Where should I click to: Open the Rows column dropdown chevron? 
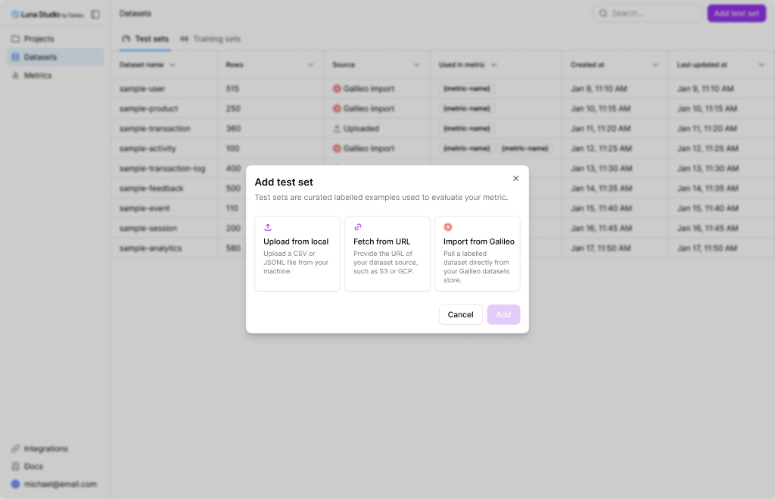(310, 65)
